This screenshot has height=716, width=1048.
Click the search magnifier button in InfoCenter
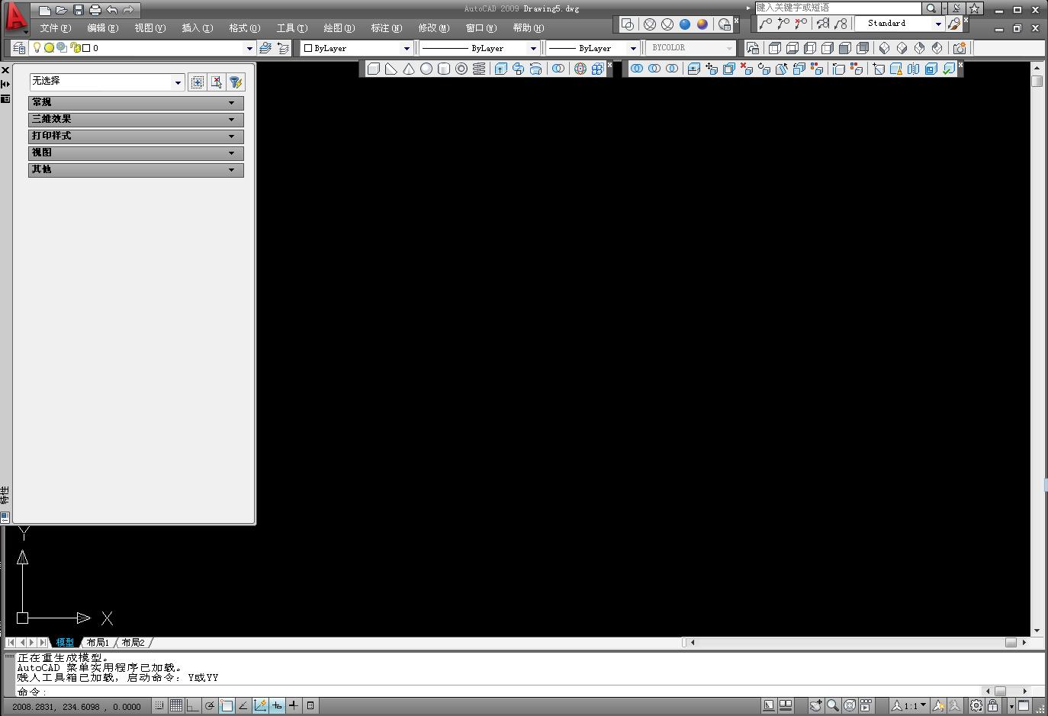click(x=931, y=8)
